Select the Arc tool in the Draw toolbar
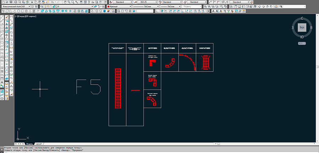 point(2,35)
